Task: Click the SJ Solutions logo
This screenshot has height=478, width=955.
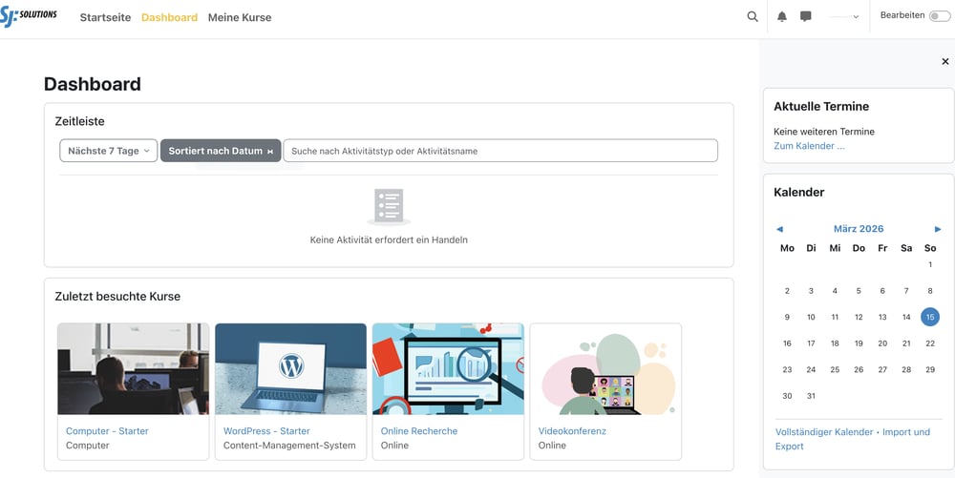Action: coord(29,14)
